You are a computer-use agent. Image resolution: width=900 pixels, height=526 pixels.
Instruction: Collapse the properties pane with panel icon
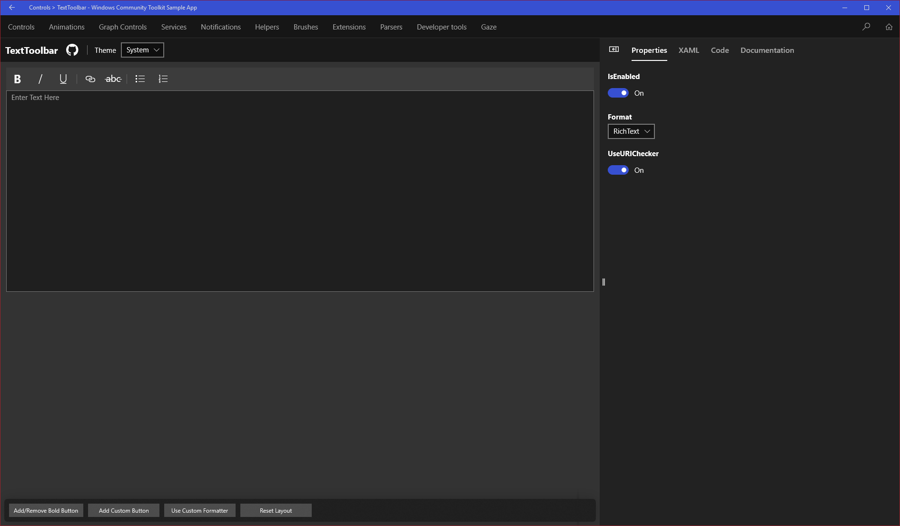[614, 50]
